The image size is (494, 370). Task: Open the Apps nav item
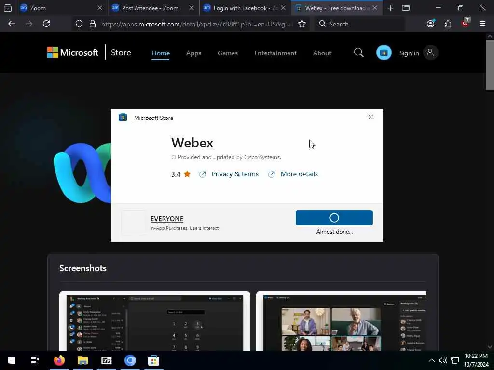[x=193, y=53]
